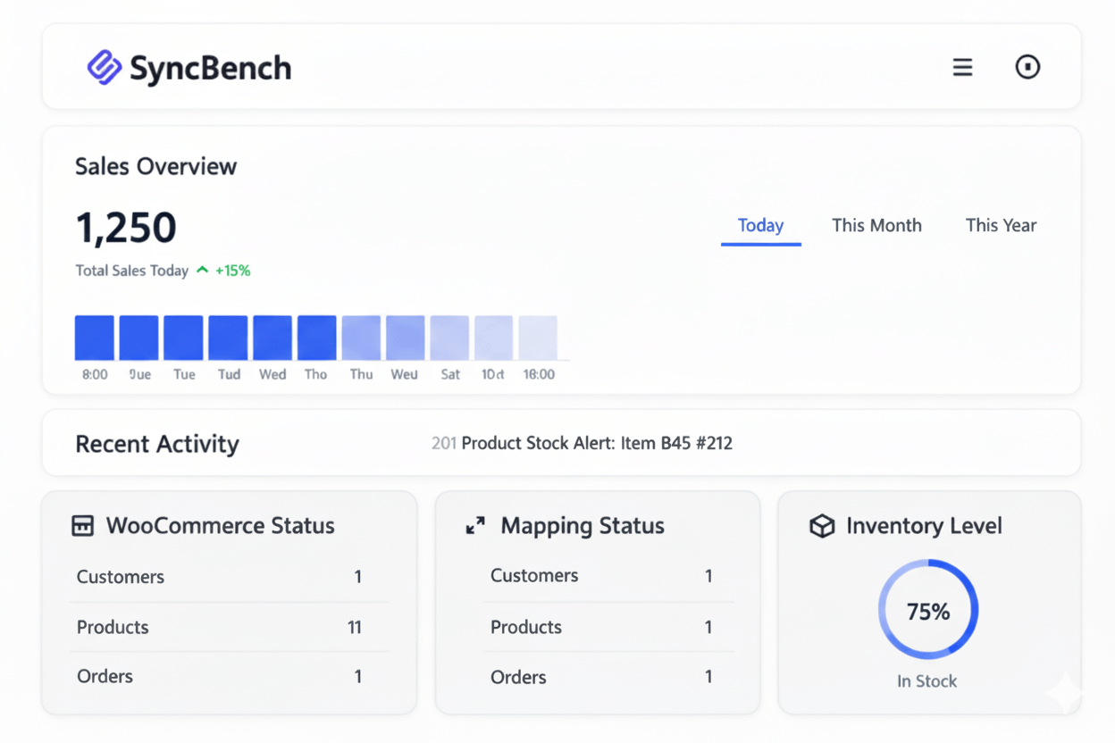This screenshot has height=743, width=1115.
Task: Click the Mapping Status expand arrows icon
Action: point(475,526)
